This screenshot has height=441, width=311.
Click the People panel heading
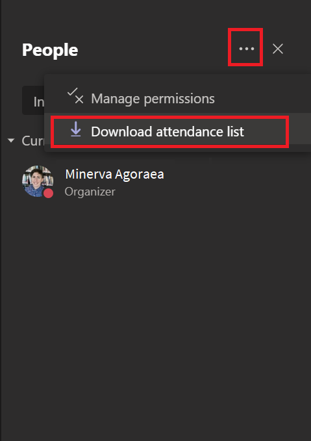click(50, 50)
